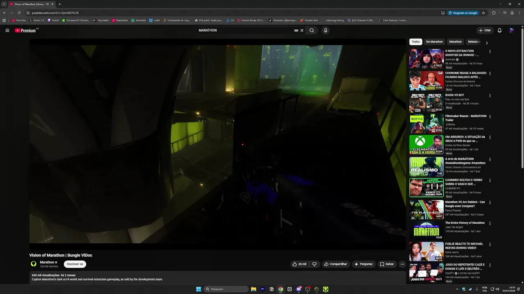Go to YouTube Premium home logo

point(25,31)
